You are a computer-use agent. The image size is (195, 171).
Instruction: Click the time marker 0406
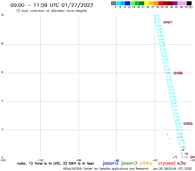click(178, 73)
